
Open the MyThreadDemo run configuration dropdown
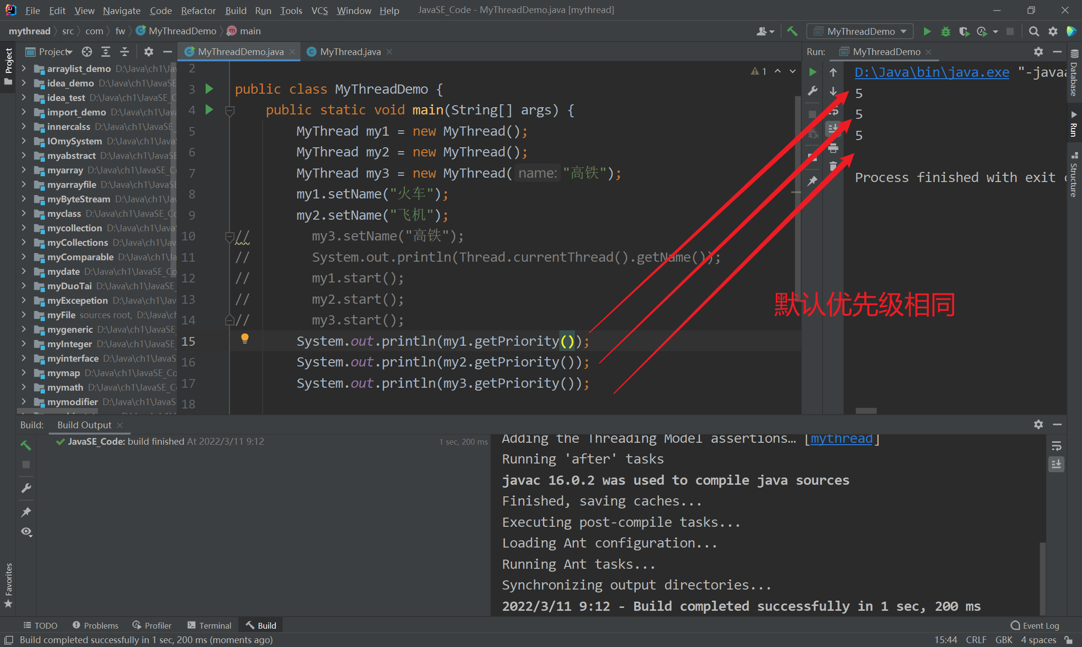tap(860, 31)
